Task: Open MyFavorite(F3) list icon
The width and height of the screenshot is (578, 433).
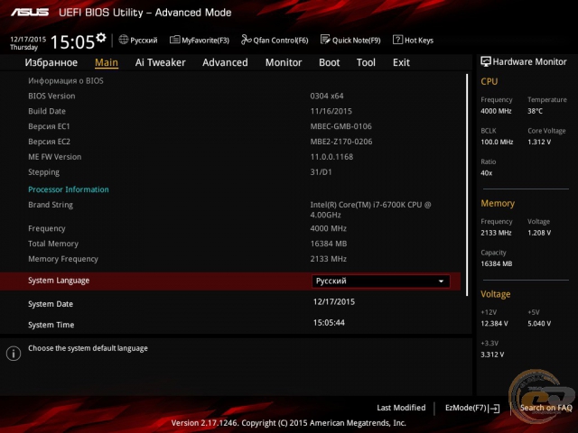Action: [174, 40]
